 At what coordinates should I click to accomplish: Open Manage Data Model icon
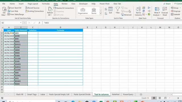coord(149,14)
